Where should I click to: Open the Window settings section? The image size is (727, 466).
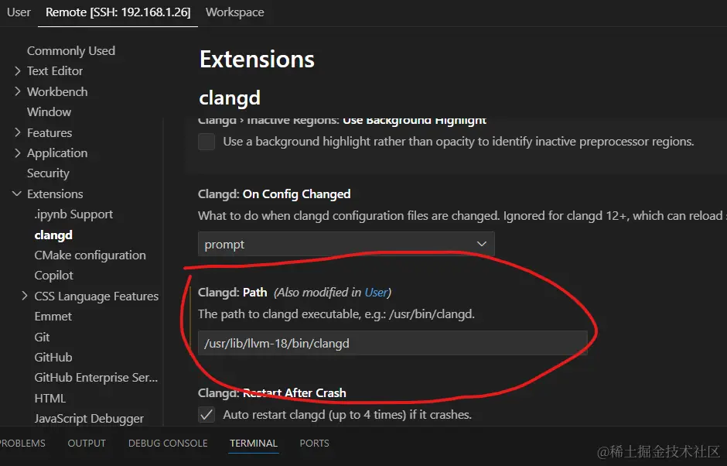[49, 112]
